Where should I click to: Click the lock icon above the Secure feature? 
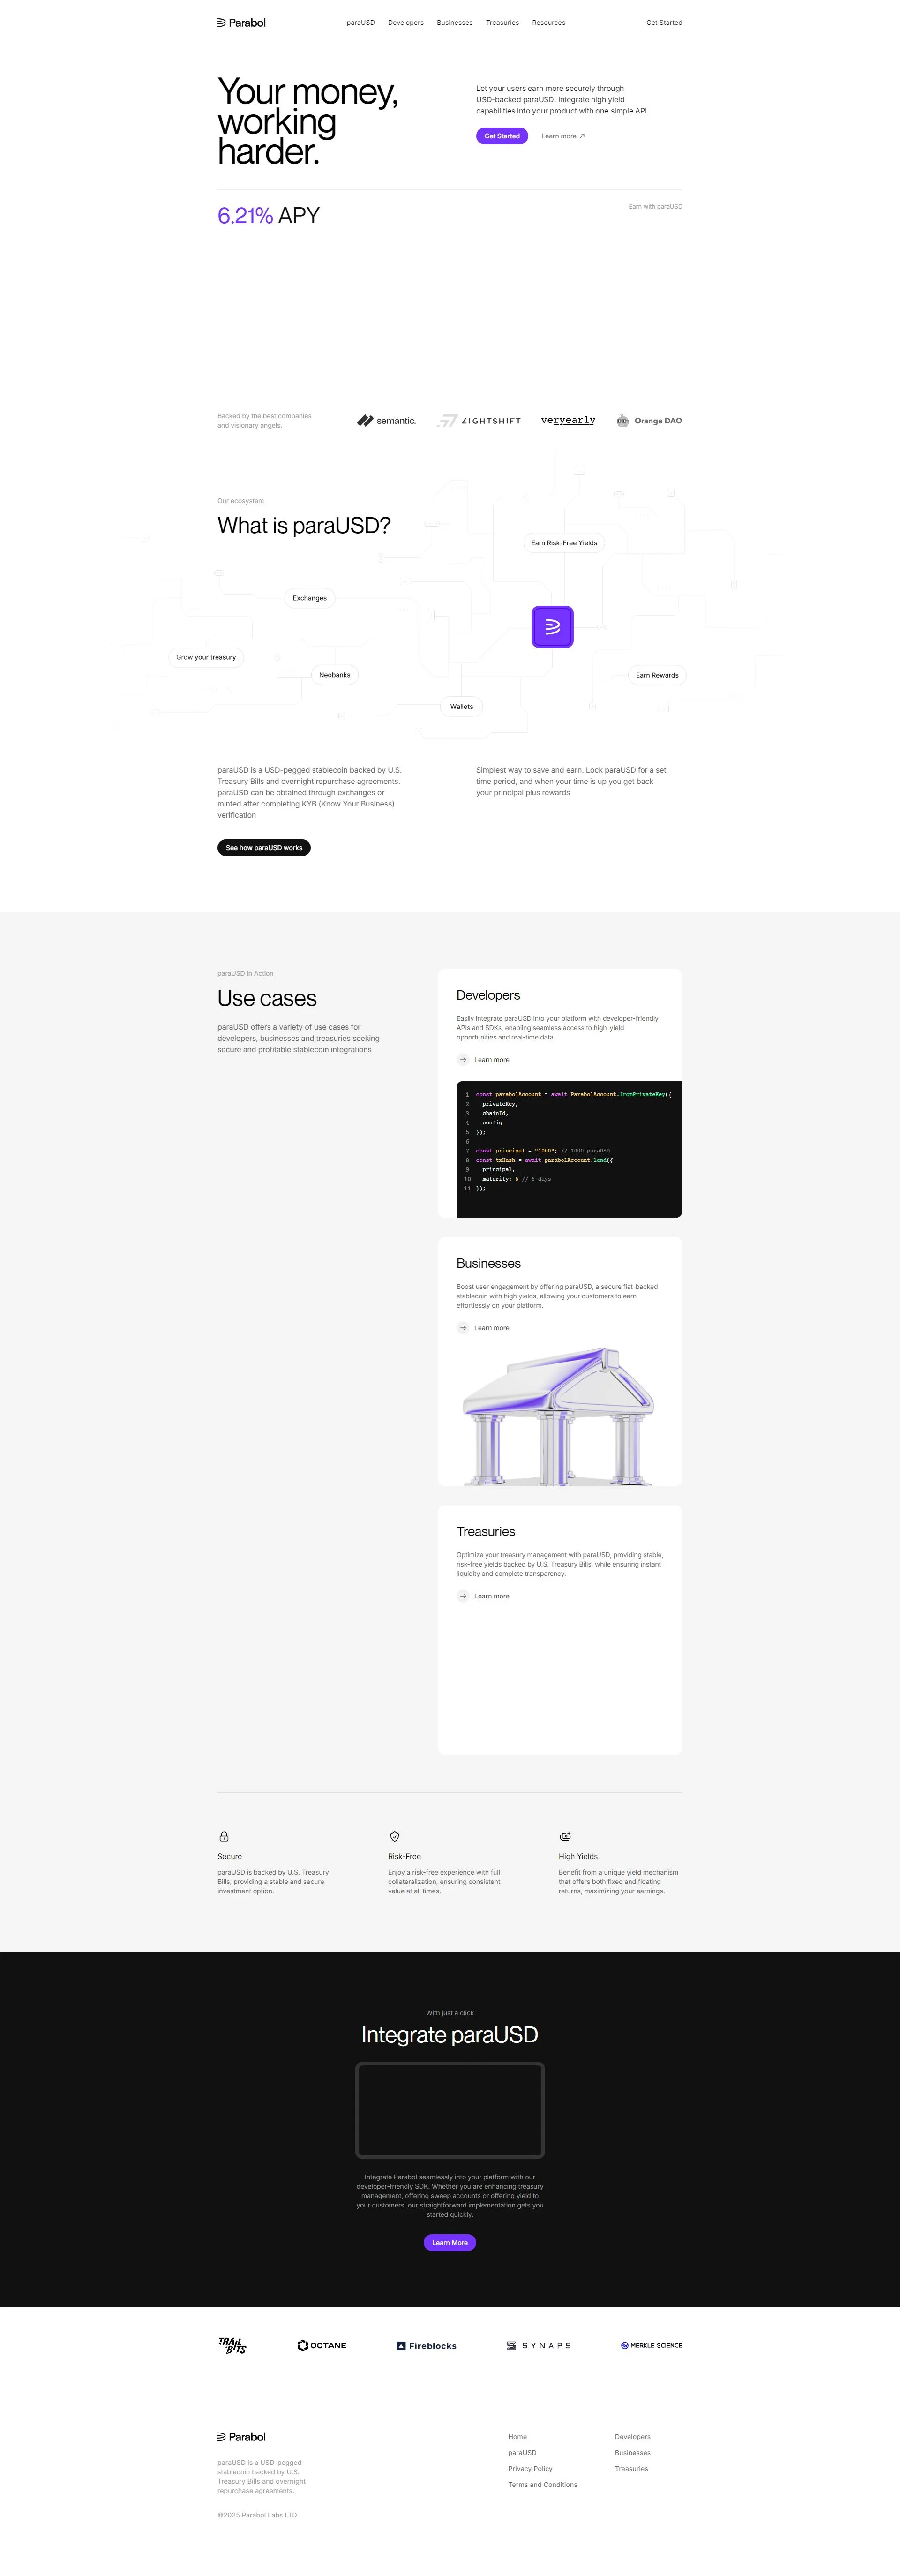click(224, 1836)
